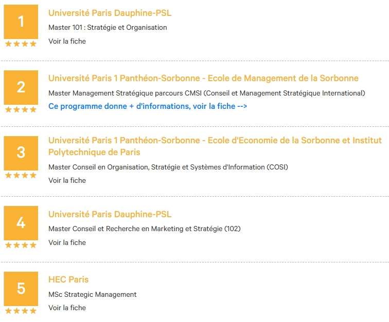Click 'Voir la fiche' for MSc Strategic Management
Image resolution: width=389 pixels, height=322 pixels.
point(67,308)
